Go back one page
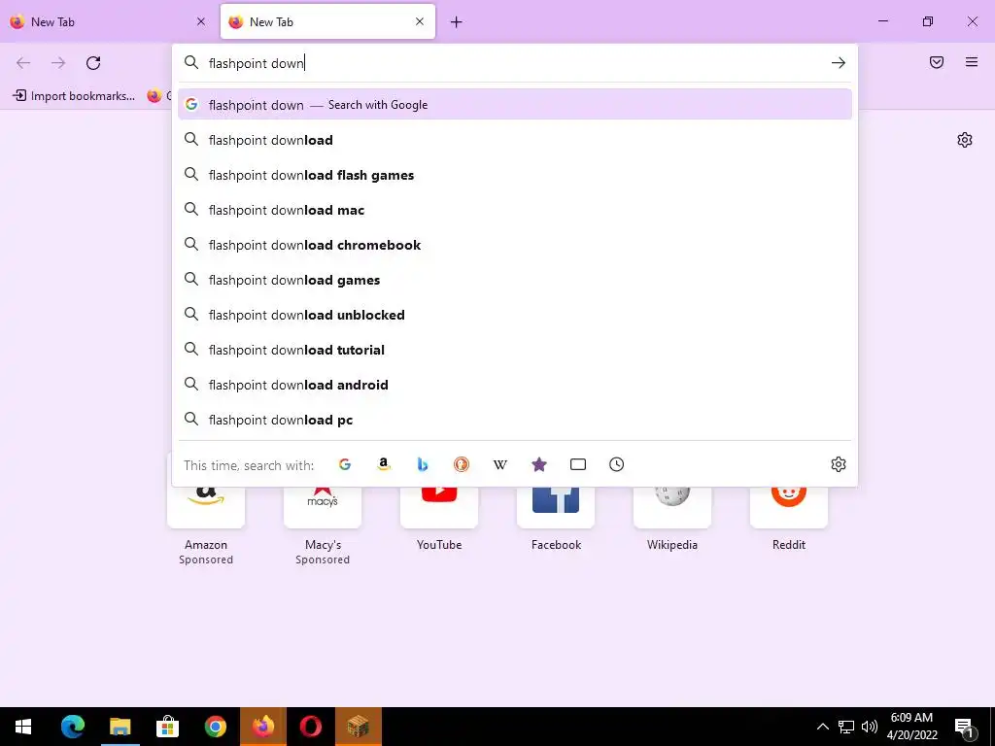Image resolution: width=995 pixels, height=746 pixels. pos(23,63)
